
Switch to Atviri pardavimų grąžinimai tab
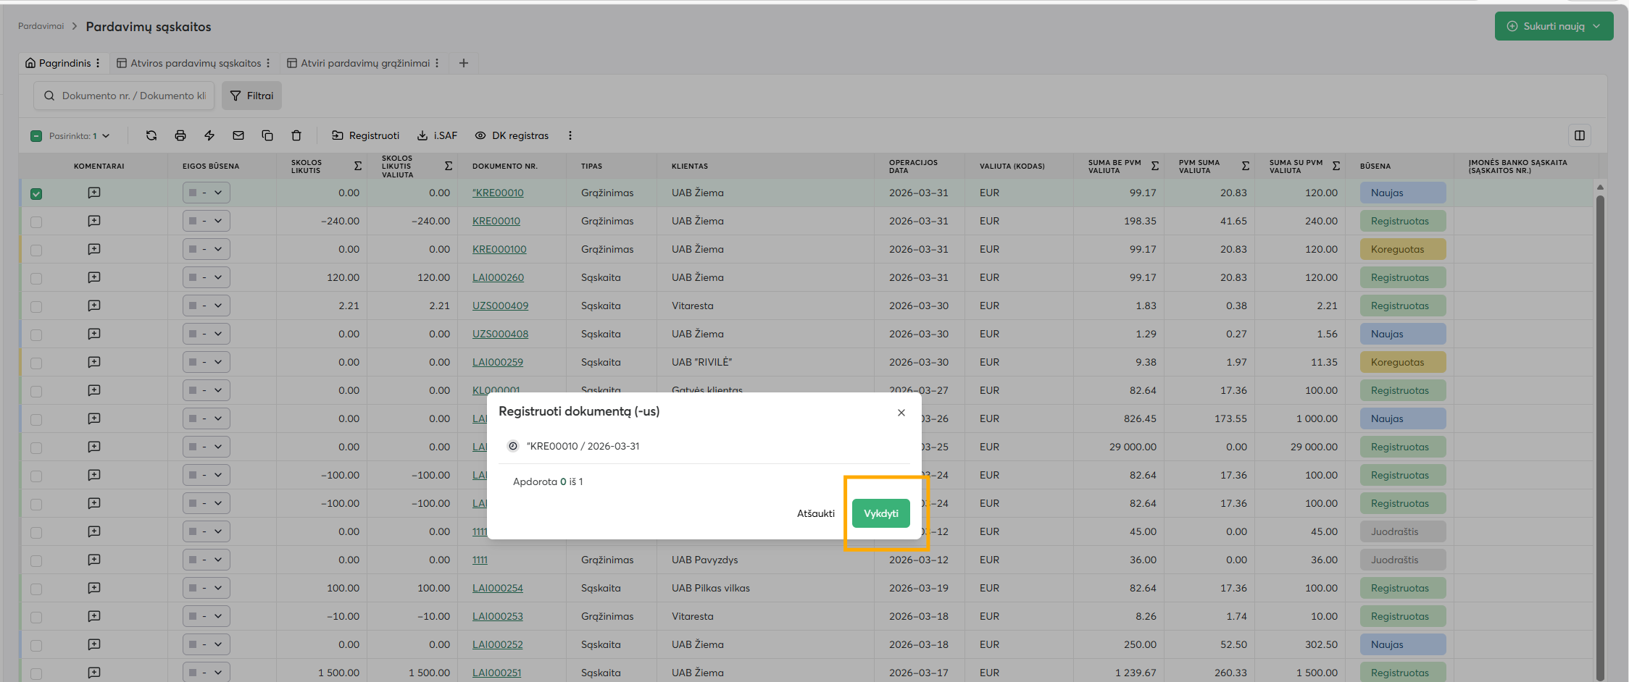(364, 63)
